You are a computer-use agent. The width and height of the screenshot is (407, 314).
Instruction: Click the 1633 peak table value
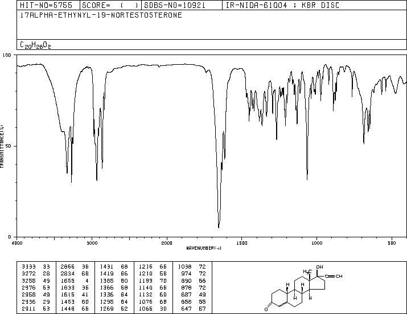(x=68, y=288)
